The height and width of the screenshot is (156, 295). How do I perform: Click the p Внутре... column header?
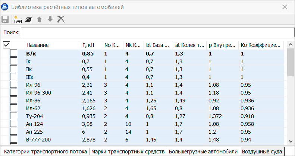pos(222,45)
